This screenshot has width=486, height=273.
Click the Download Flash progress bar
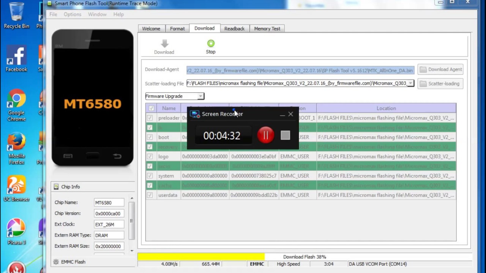click(x=305, y=257)
